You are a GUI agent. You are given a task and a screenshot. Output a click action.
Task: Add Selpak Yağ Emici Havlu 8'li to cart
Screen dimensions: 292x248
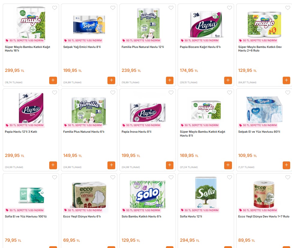[x=111, y=80]
